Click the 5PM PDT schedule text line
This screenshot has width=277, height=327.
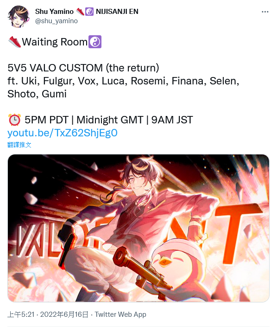(109, 120)
